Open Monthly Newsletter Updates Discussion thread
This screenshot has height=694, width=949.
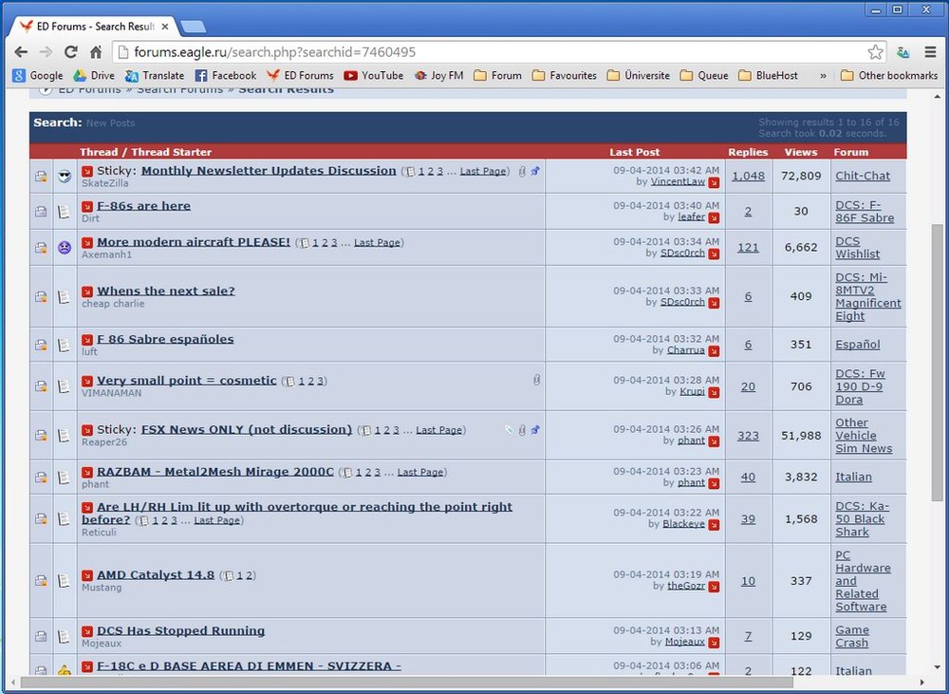(269, 171)
